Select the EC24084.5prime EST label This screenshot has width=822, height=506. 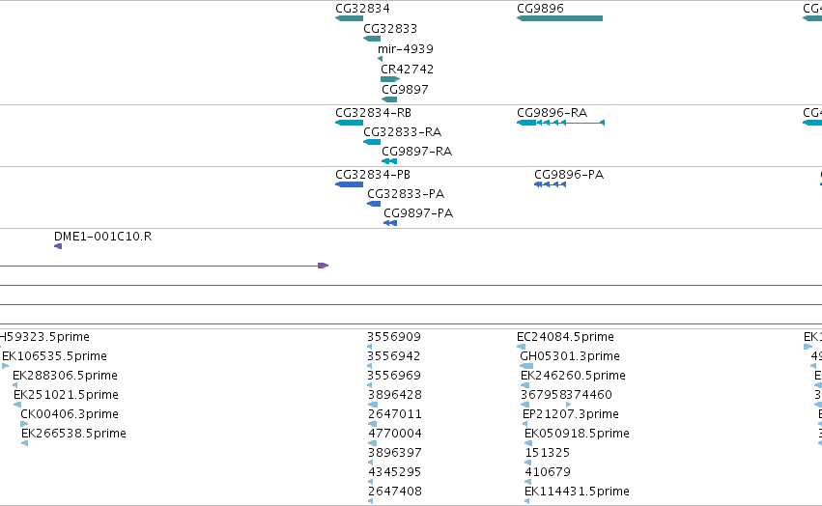[x=565, y=337]
